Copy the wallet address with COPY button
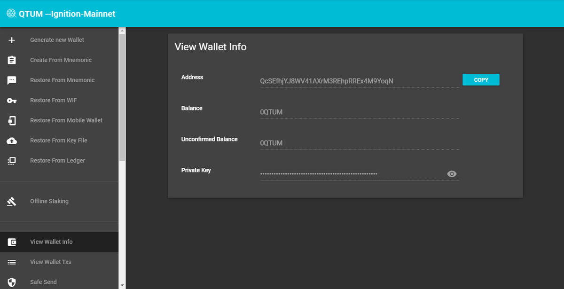Viewport: 564px width, 289px height. coord(481,80)
